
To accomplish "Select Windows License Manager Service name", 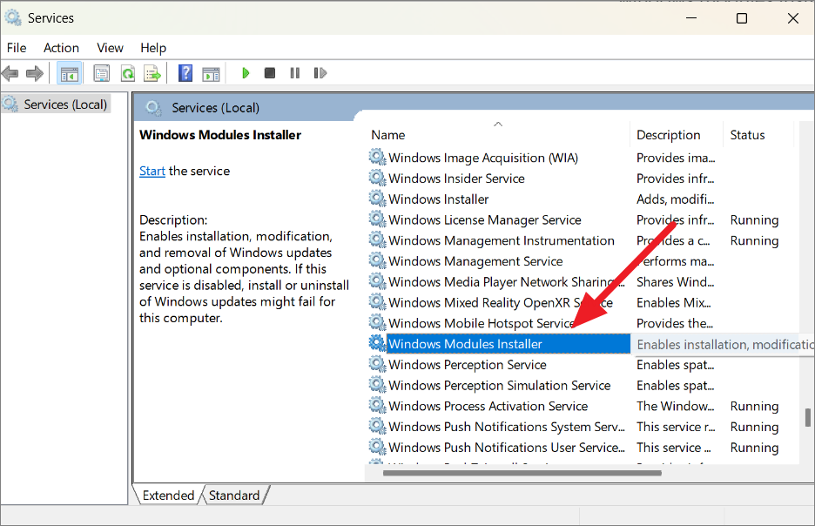I will pos(485,219).
